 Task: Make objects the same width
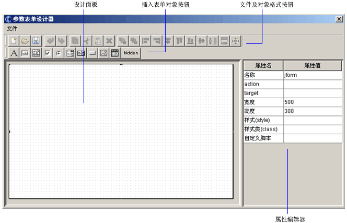pos(224,41)
